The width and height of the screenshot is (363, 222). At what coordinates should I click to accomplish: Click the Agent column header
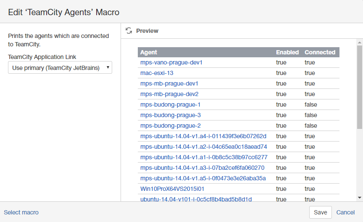[x=149, y=52]
